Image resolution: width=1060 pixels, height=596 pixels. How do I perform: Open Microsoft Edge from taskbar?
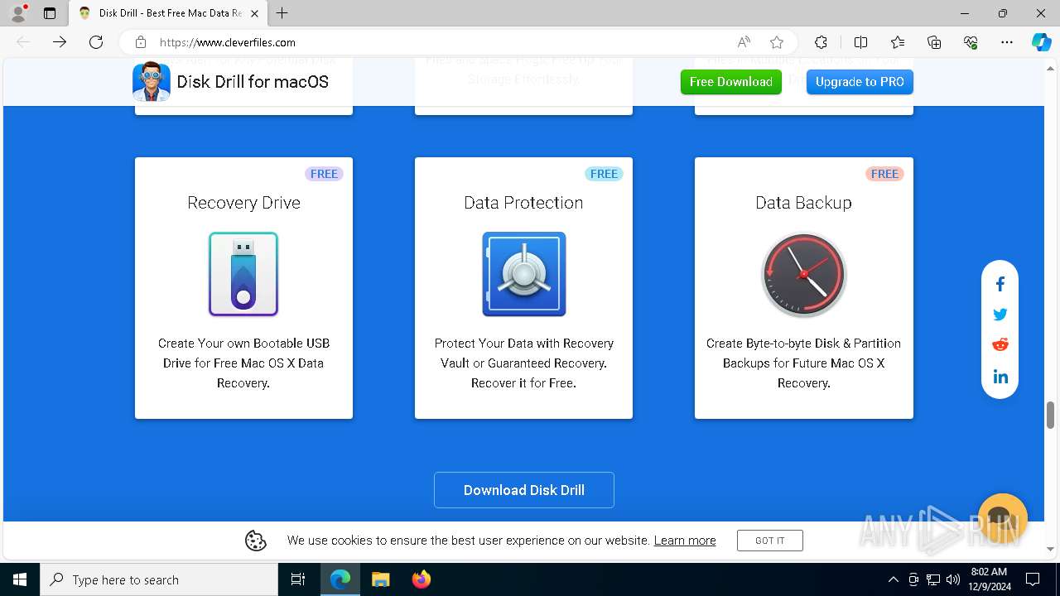pos(340,579)
